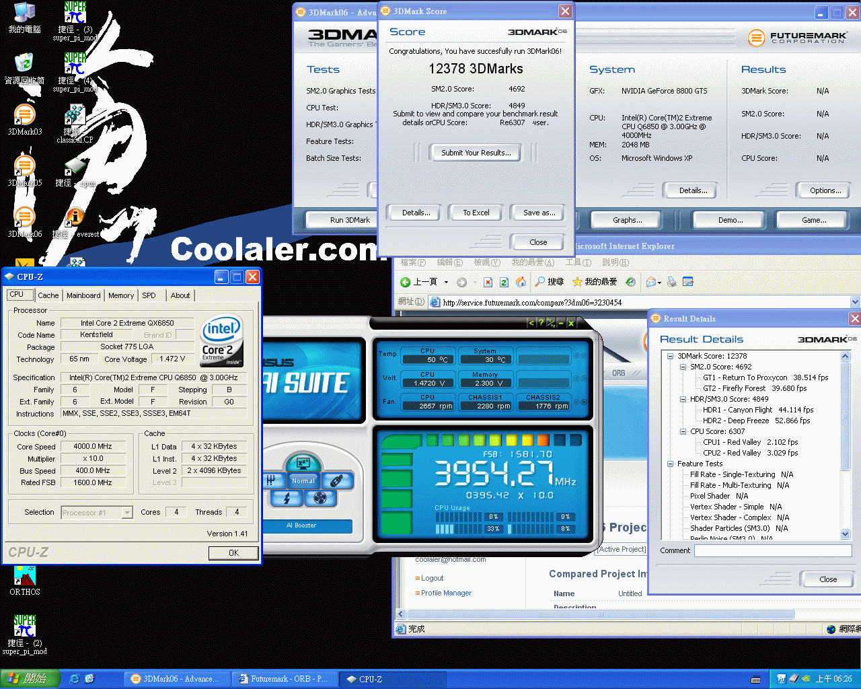
Task: Click the fan icon in AI Suite
Action: (x=320, y=499)
